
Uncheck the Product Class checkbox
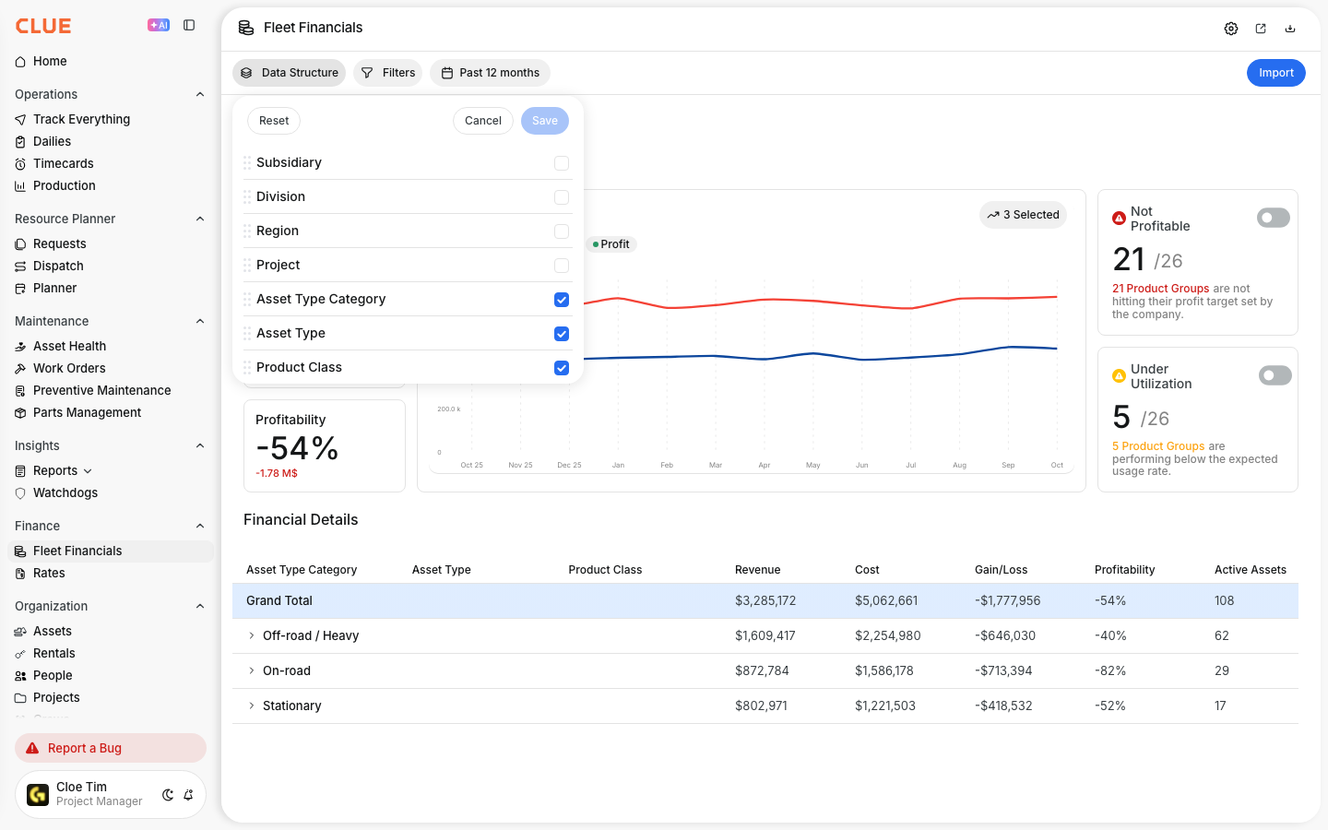562,368
